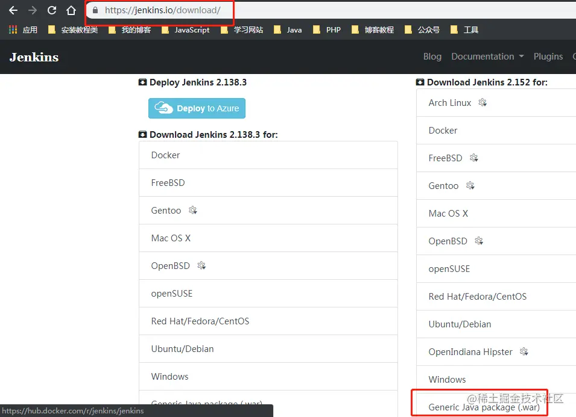Screen dimensions: 576x417
Task: Select Windows under Jenkins 2.152
Action: pos(496,380)
